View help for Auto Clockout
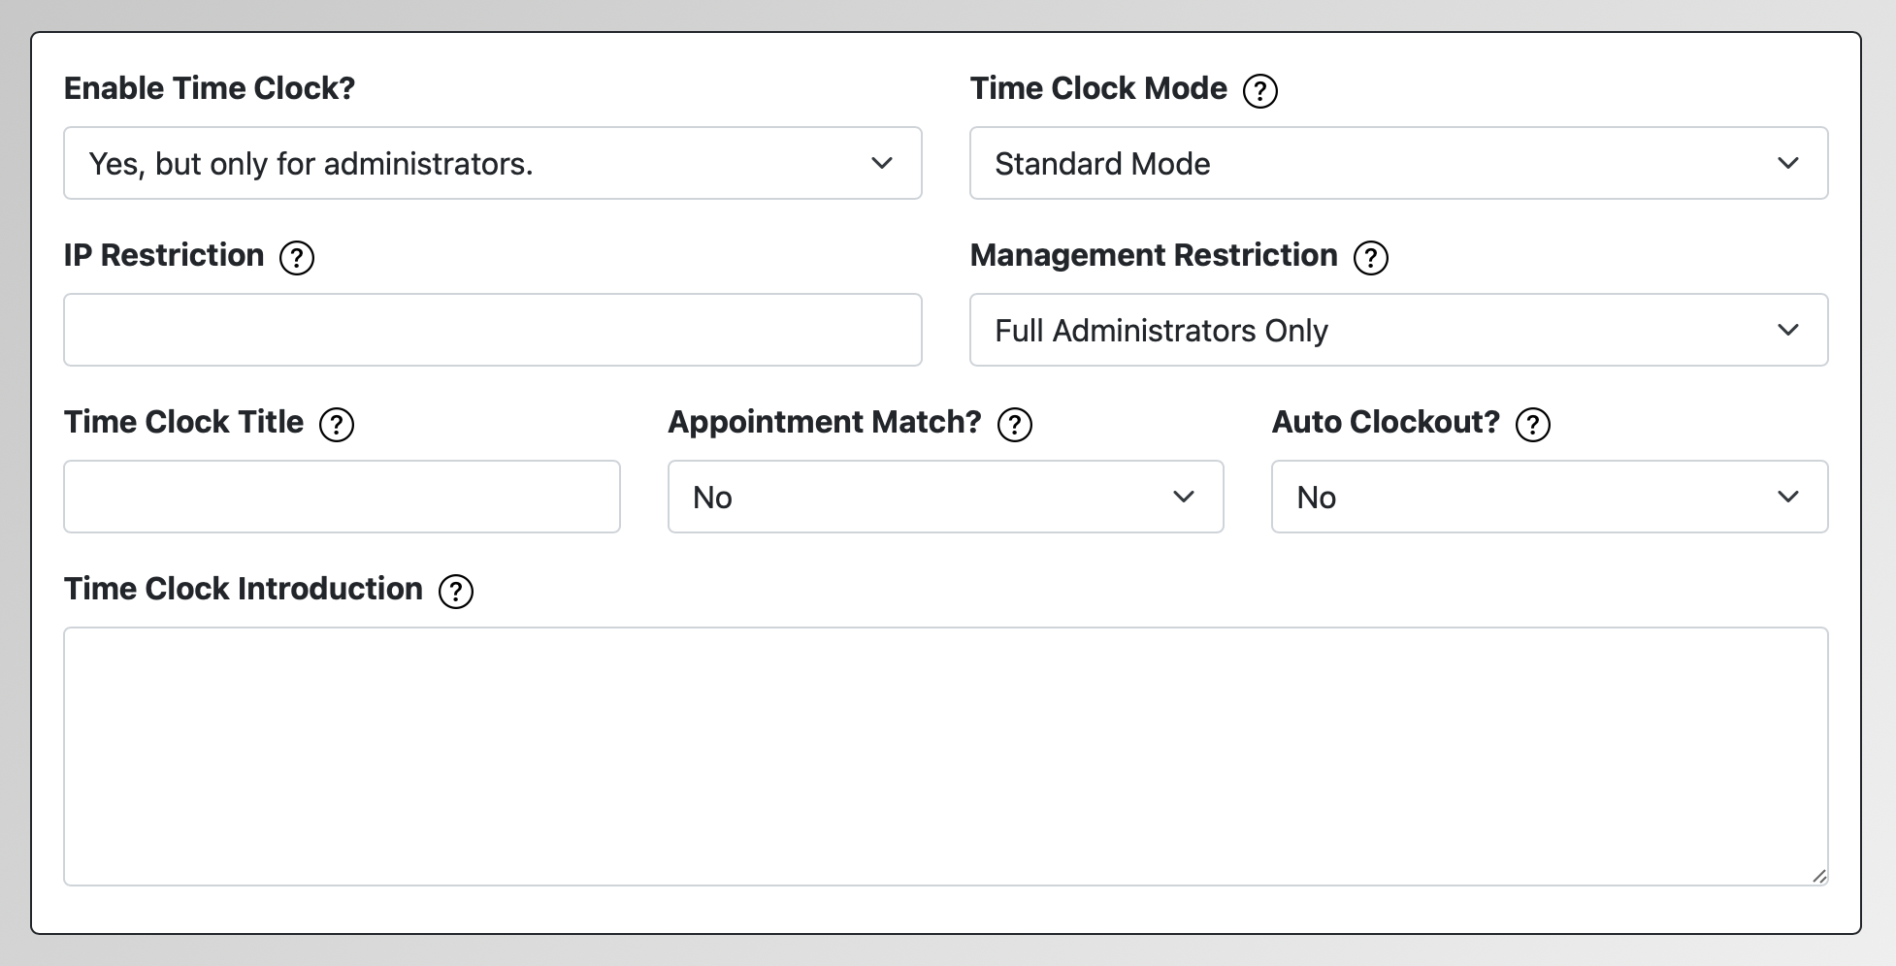The height and width of the screenshot is (966, 1896). point(1532,425)
